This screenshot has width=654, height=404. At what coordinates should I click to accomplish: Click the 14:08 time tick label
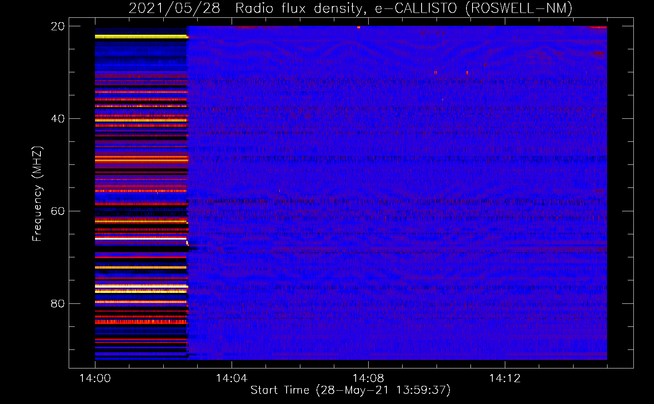coord(368,379)
